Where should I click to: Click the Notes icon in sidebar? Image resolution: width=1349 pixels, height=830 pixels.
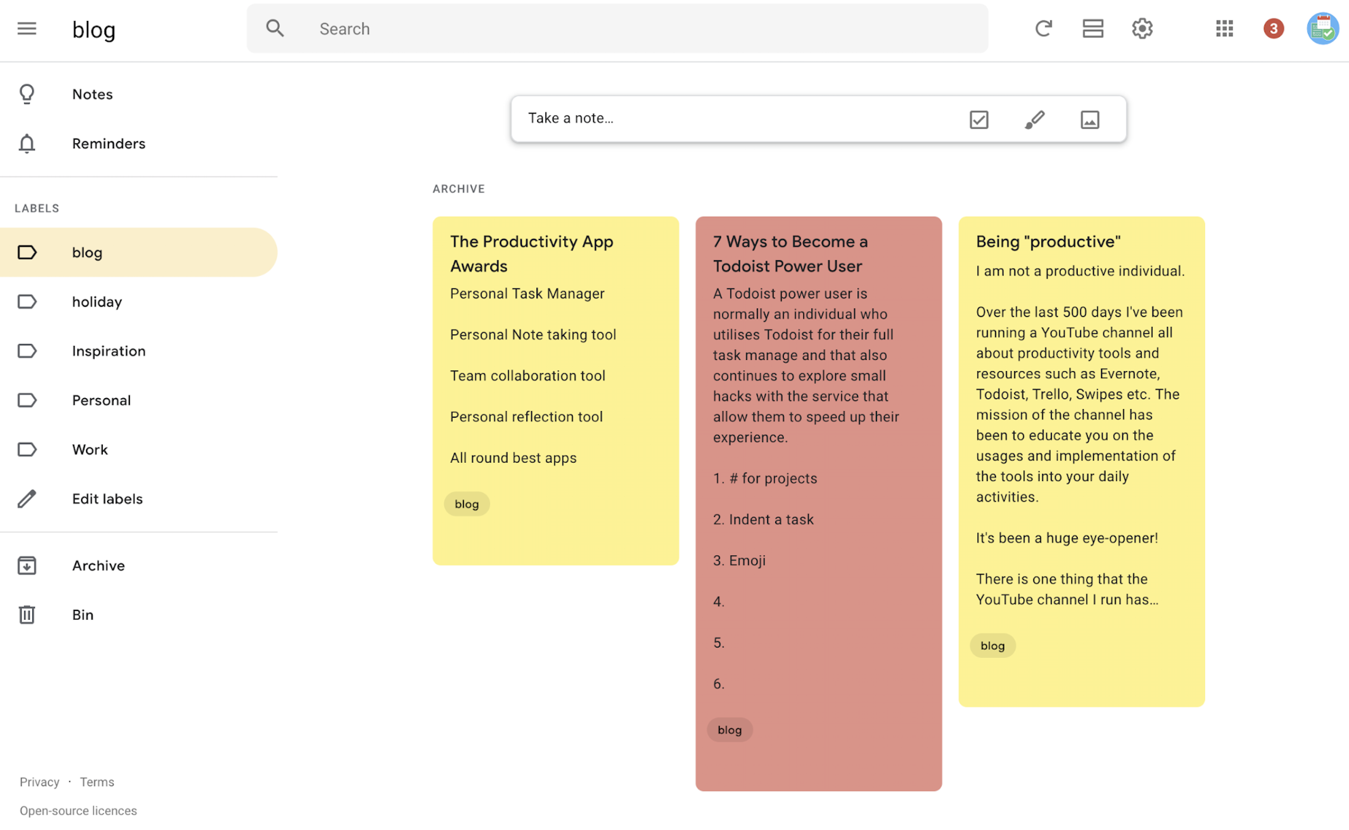point(26,94)
